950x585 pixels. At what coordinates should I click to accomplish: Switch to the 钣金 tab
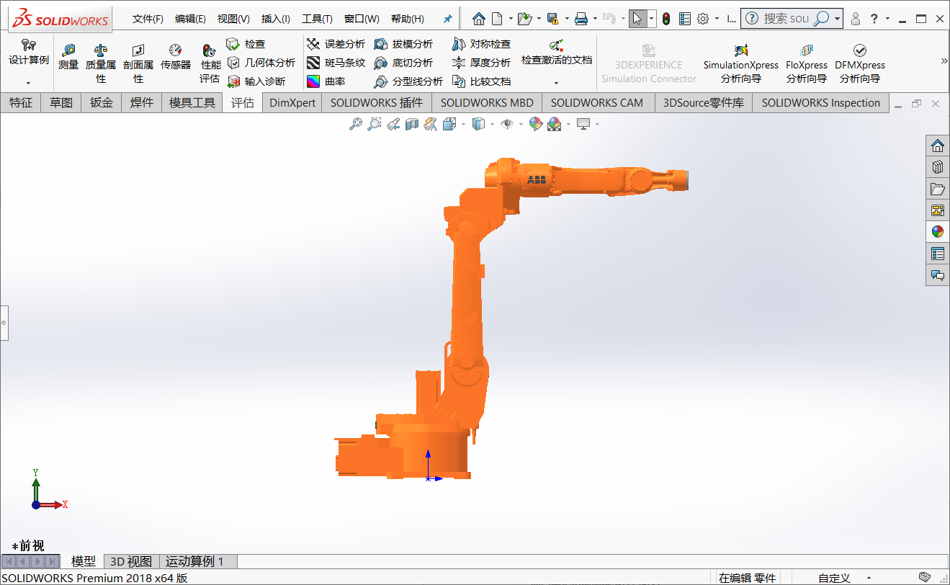click(102, 103)
